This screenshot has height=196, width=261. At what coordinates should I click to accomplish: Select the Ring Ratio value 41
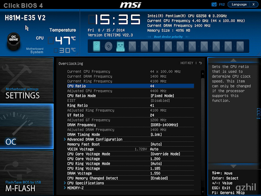pyautogui.click(x=152, y=105)
